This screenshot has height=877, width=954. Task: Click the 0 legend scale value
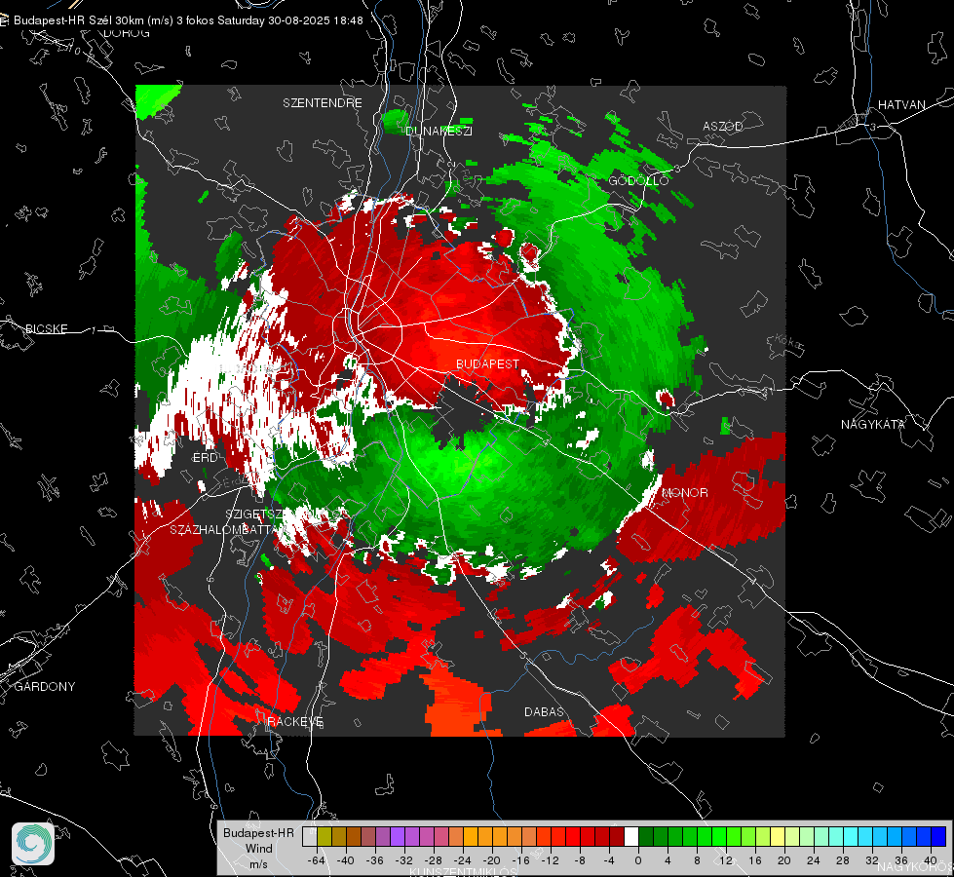pyautogui.click(x=638, y=861)
